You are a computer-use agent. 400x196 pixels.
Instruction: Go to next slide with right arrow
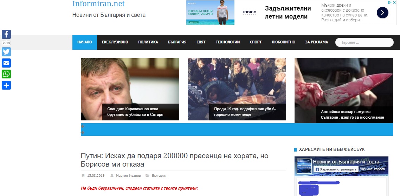coord(83,132)
